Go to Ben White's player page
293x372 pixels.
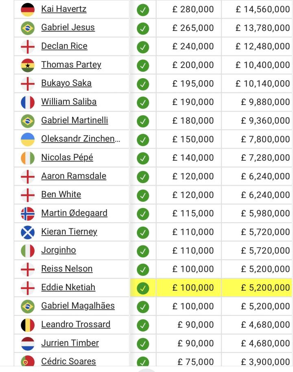point(61,195)
